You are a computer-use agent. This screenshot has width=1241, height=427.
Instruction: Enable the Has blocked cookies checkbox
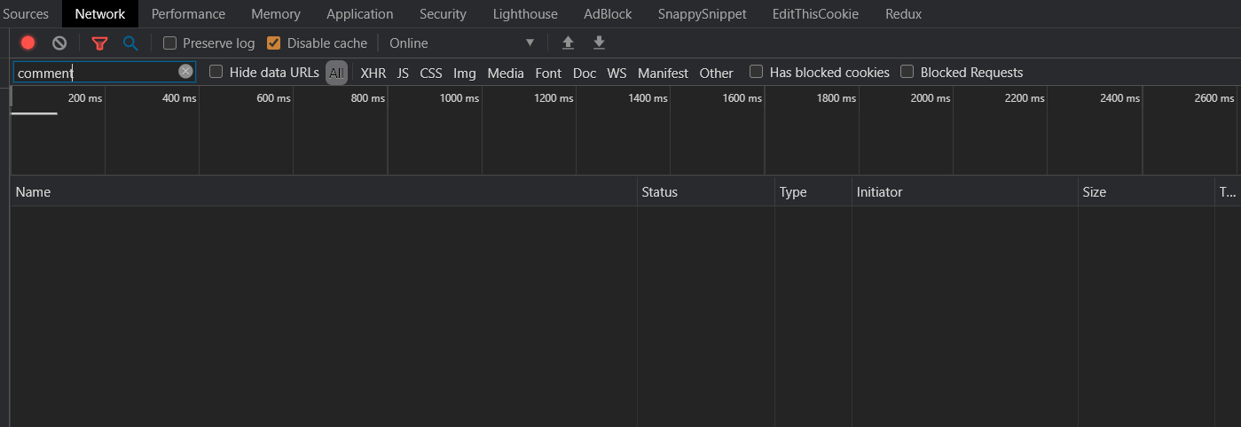click(x=757, y=72)
